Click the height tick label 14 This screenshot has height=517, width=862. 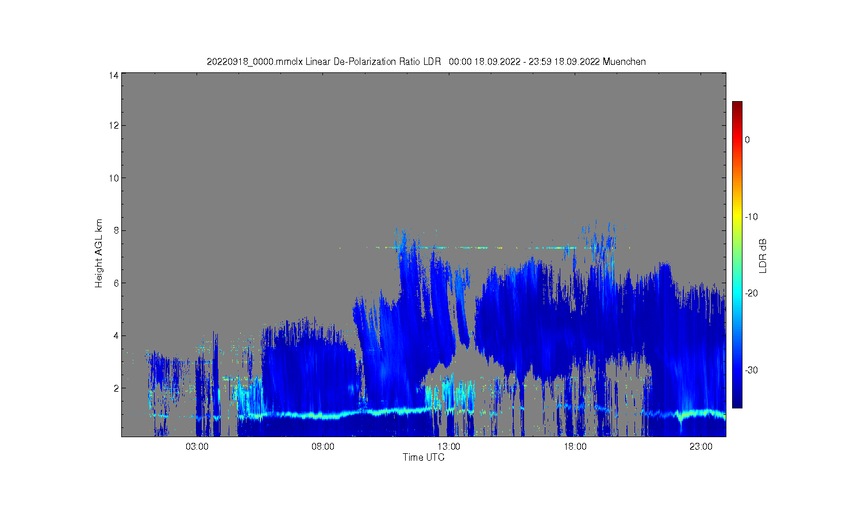coord(114,75)
